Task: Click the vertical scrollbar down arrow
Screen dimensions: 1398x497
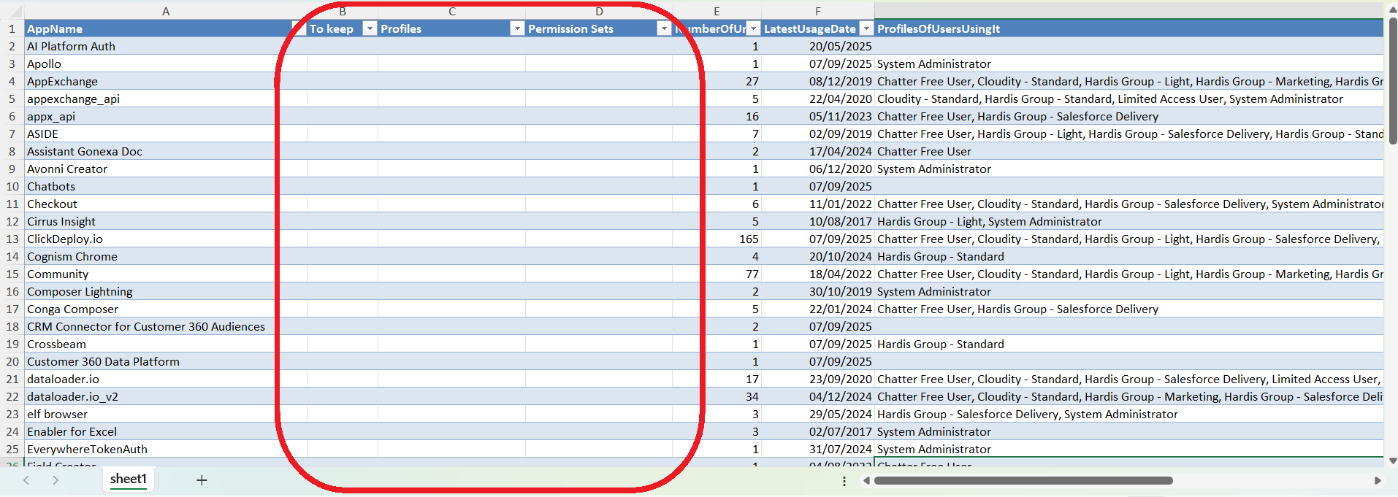Action: tap(1392, 461)
